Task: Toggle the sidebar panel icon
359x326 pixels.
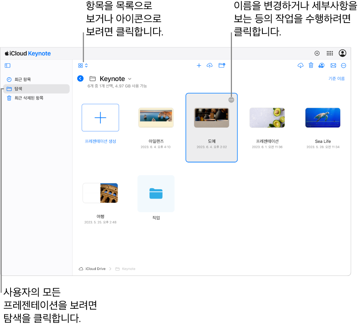Action: (8, 66)
